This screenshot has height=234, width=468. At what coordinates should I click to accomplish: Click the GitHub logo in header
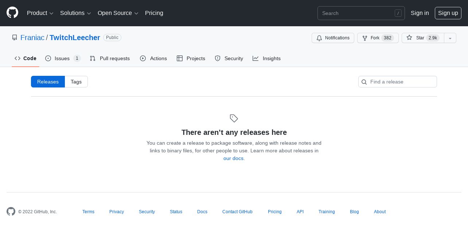12,13
